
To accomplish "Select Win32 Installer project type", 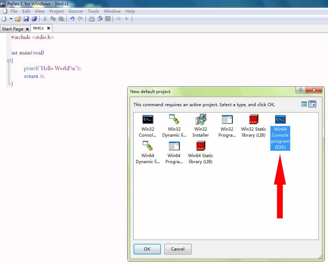I will [201, 126].
